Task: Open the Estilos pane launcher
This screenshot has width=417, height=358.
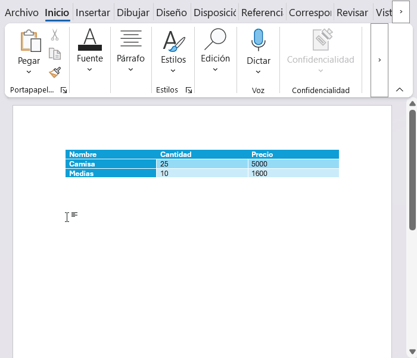Action: tap(189, 90)
